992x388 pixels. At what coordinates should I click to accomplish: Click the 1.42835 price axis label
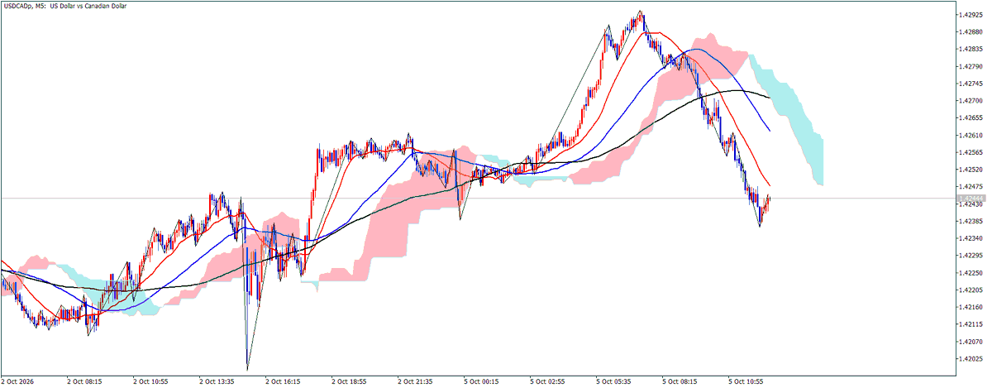(x=971, y=49)
